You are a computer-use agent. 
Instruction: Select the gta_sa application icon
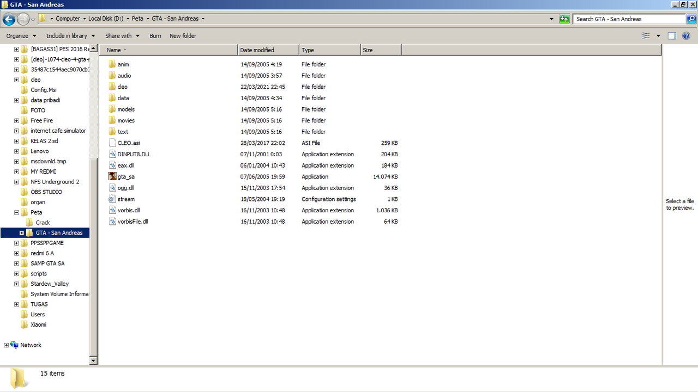(x=112, y=176)
